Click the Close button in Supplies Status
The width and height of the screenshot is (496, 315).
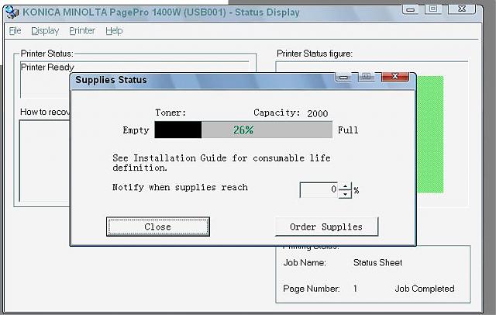pyautogui.click(x=157, y=227)
